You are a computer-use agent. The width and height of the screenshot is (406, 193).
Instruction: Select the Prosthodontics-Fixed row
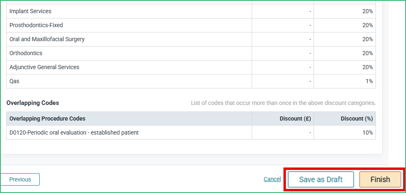coord(191,26)
